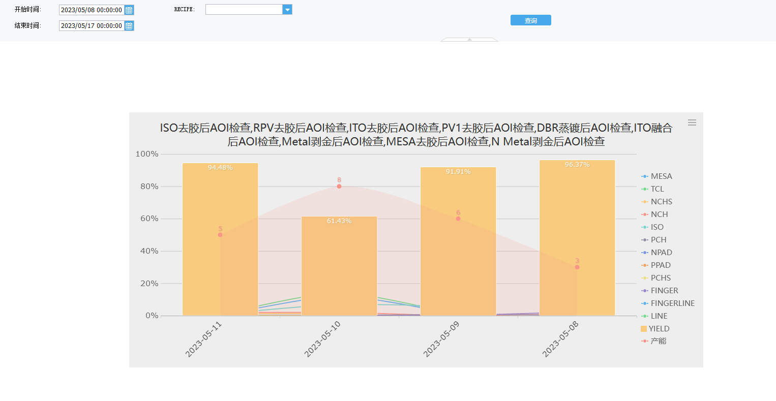Click the 20% y-axis label
This screenshot has height=401, width=776.
(x=150, y=284)
